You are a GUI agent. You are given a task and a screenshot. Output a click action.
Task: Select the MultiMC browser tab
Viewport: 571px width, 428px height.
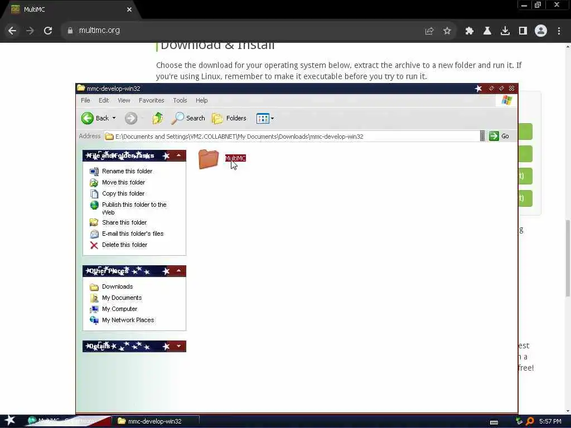click(x=71, y=9)
